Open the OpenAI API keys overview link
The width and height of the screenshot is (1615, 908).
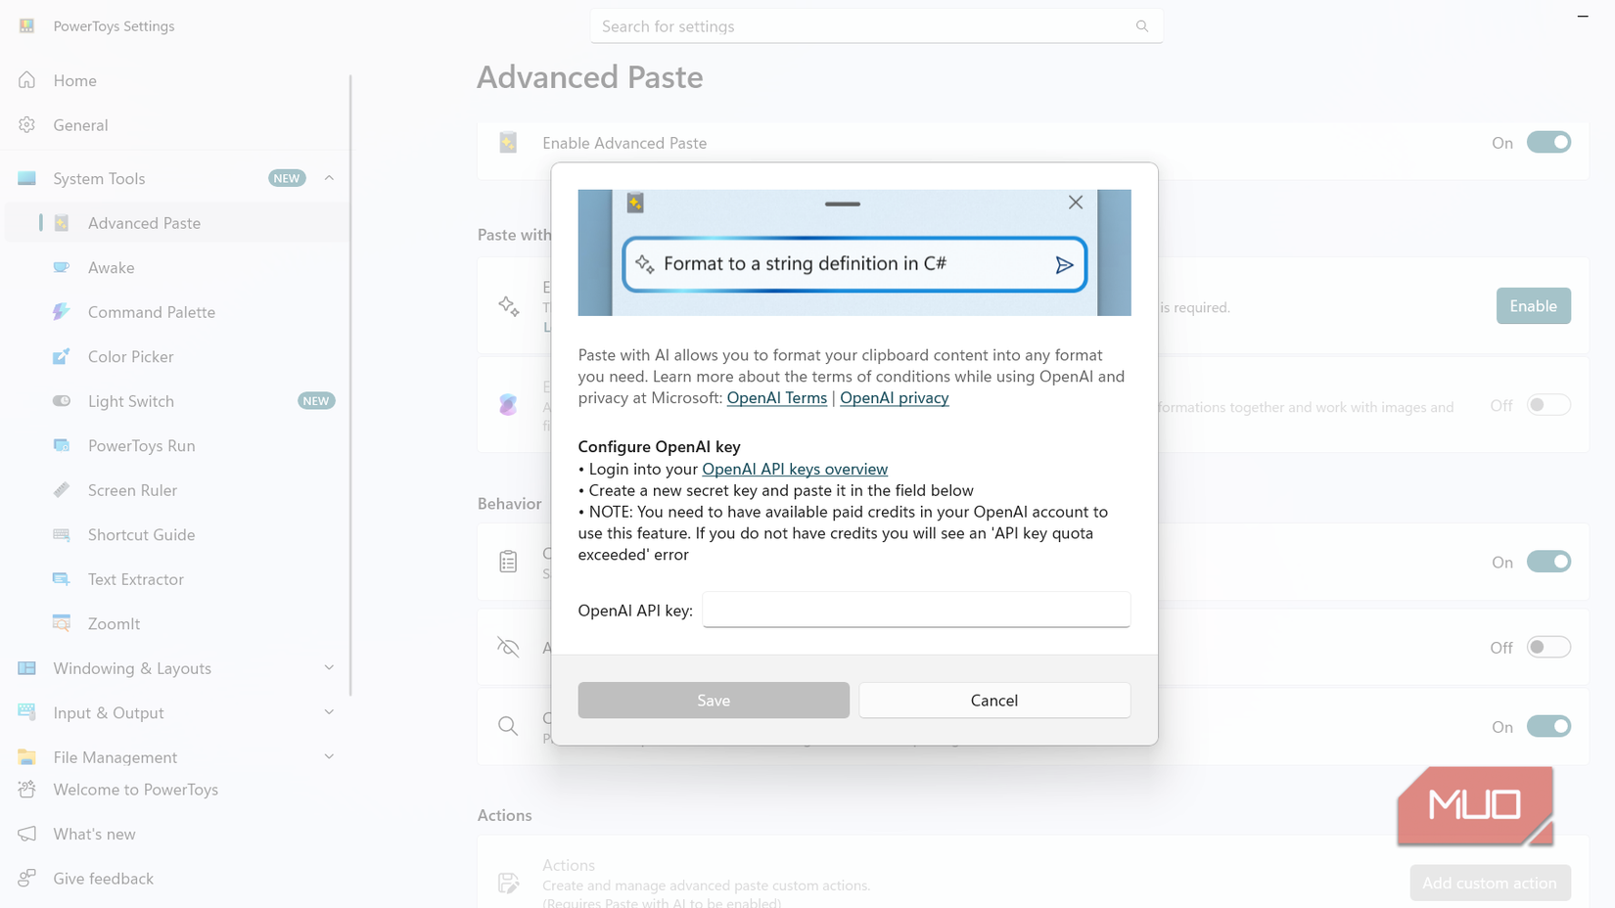point(795,469)
